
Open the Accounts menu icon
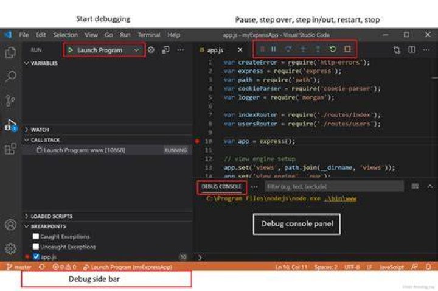(10, 225)
